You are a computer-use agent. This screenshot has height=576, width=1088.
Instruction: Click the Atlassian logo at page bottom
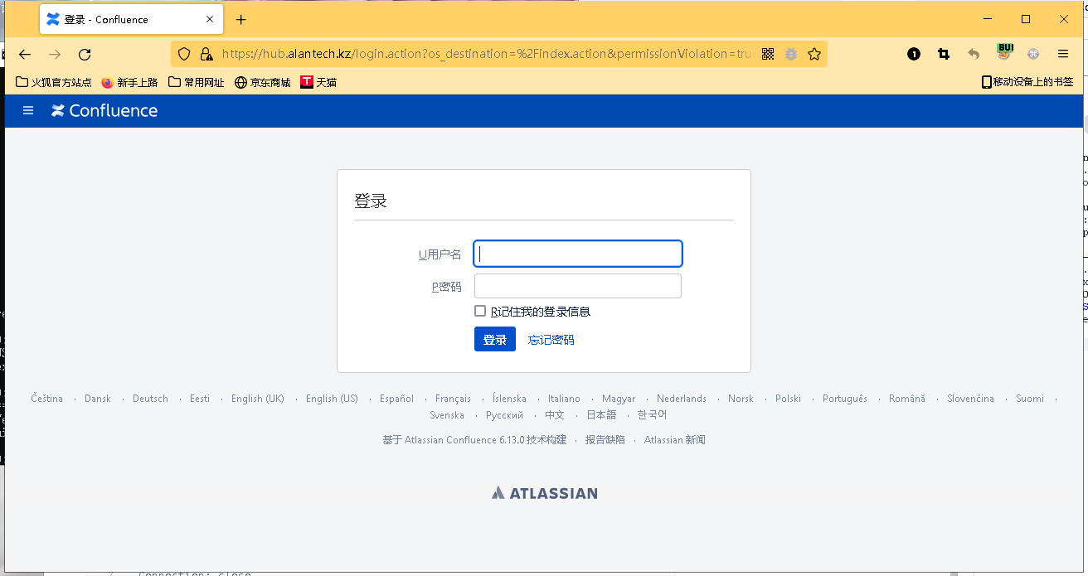544,493
